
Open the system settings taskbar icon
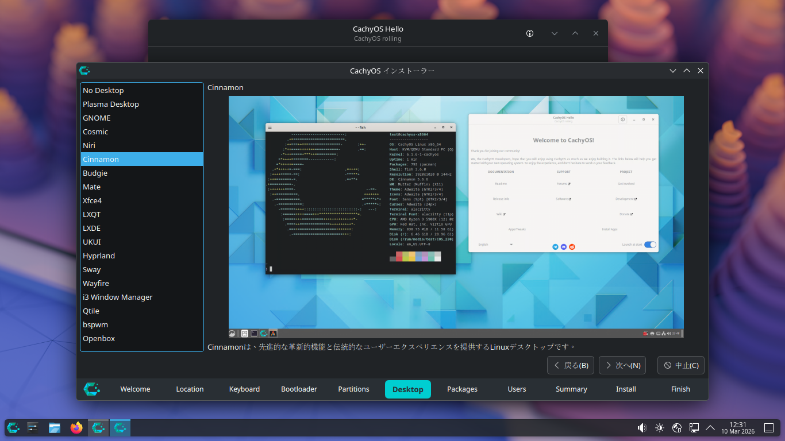(33, 428)
